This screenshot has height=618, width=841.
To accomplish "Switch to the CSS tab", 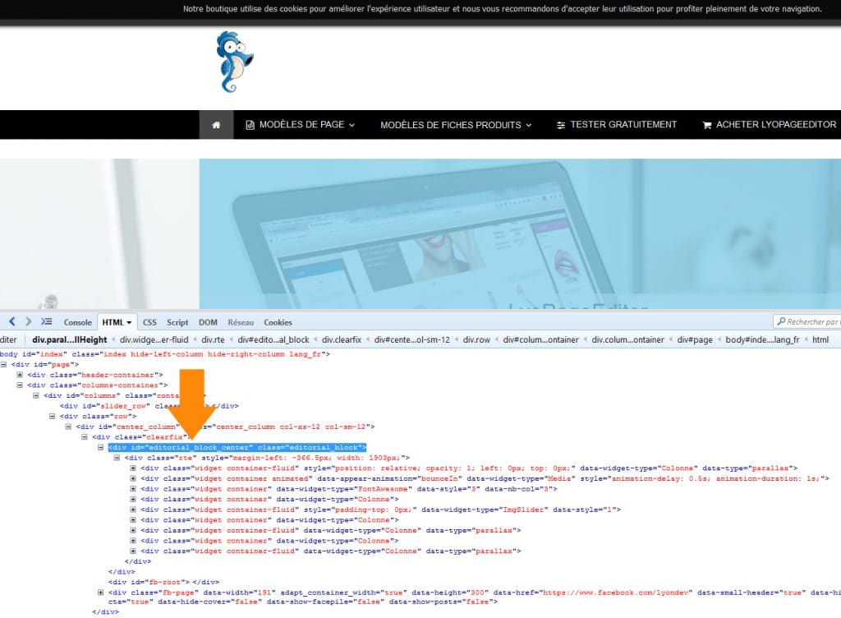I will (149, 322).
